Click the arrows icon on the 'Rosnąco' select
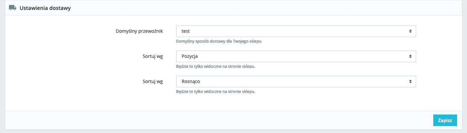The height and width of the screenshot is (133, 467). pos(410,81)
